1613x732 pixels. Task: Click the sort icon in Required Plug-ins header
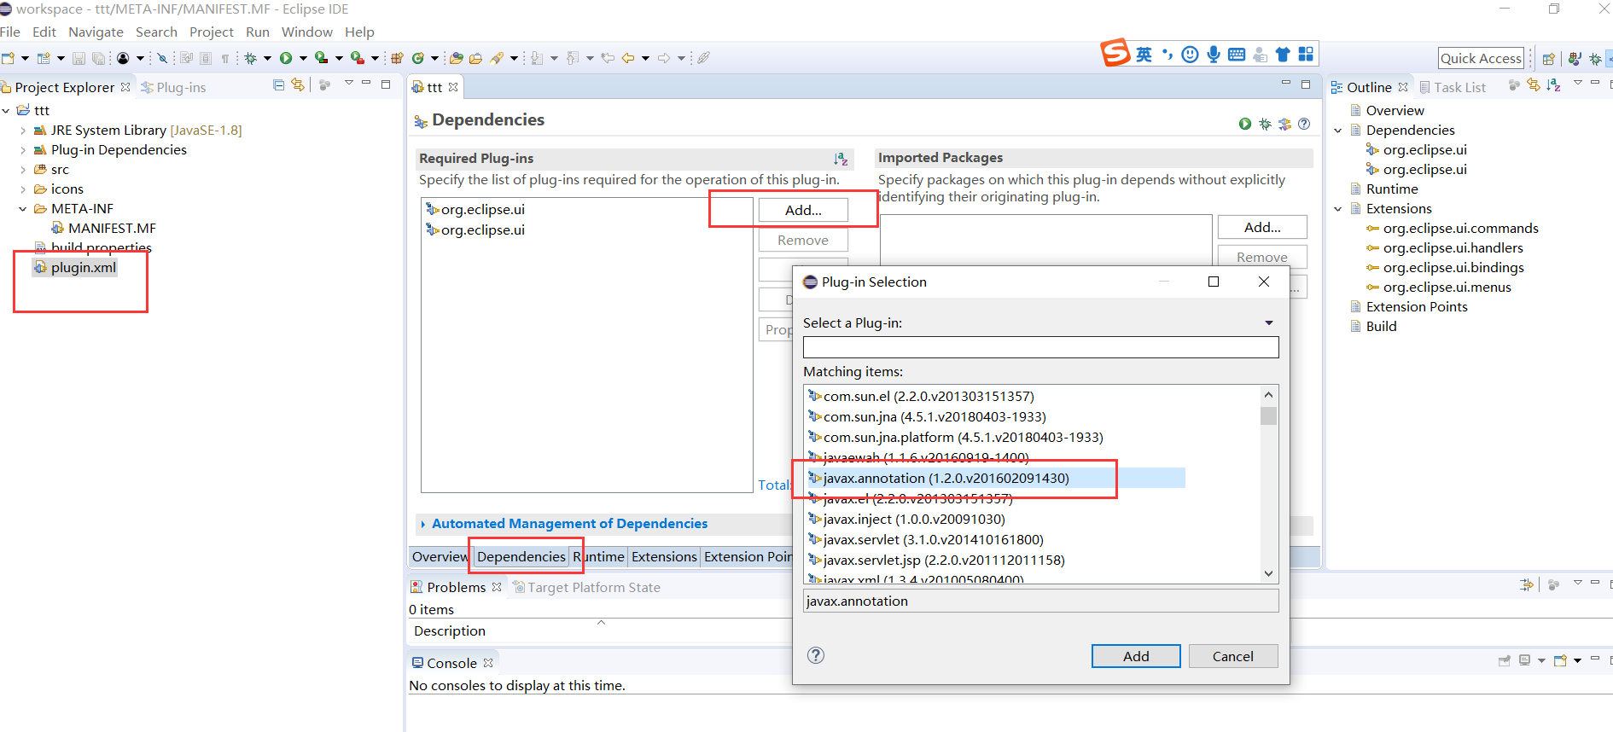(841, 159)
